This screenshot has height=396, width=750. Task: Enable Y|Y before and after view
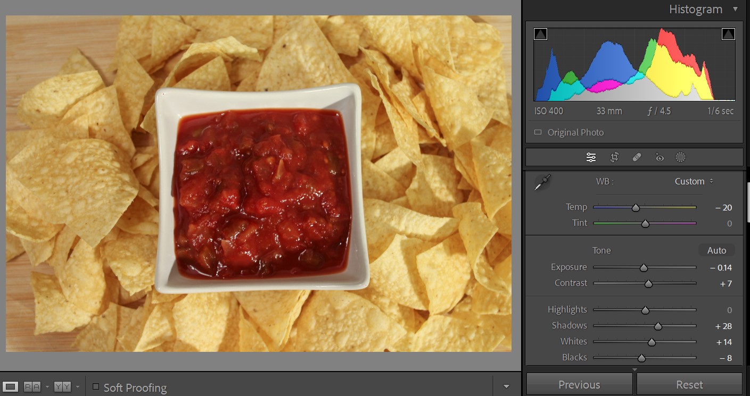click(62, 387)
